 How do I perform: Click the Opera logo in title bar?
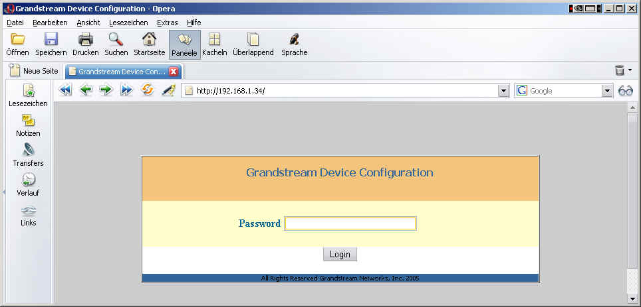click(x=11, y=9)
